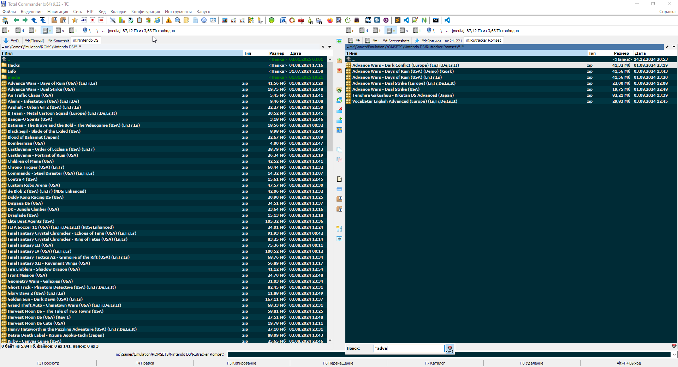Viewport: 678px width, 367px height.
Task: Open the Конфигурация menu
Action: tap(145, 12)
